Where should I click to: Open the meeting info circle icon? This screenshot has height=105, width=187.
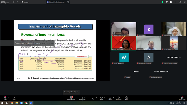point(14,2)
